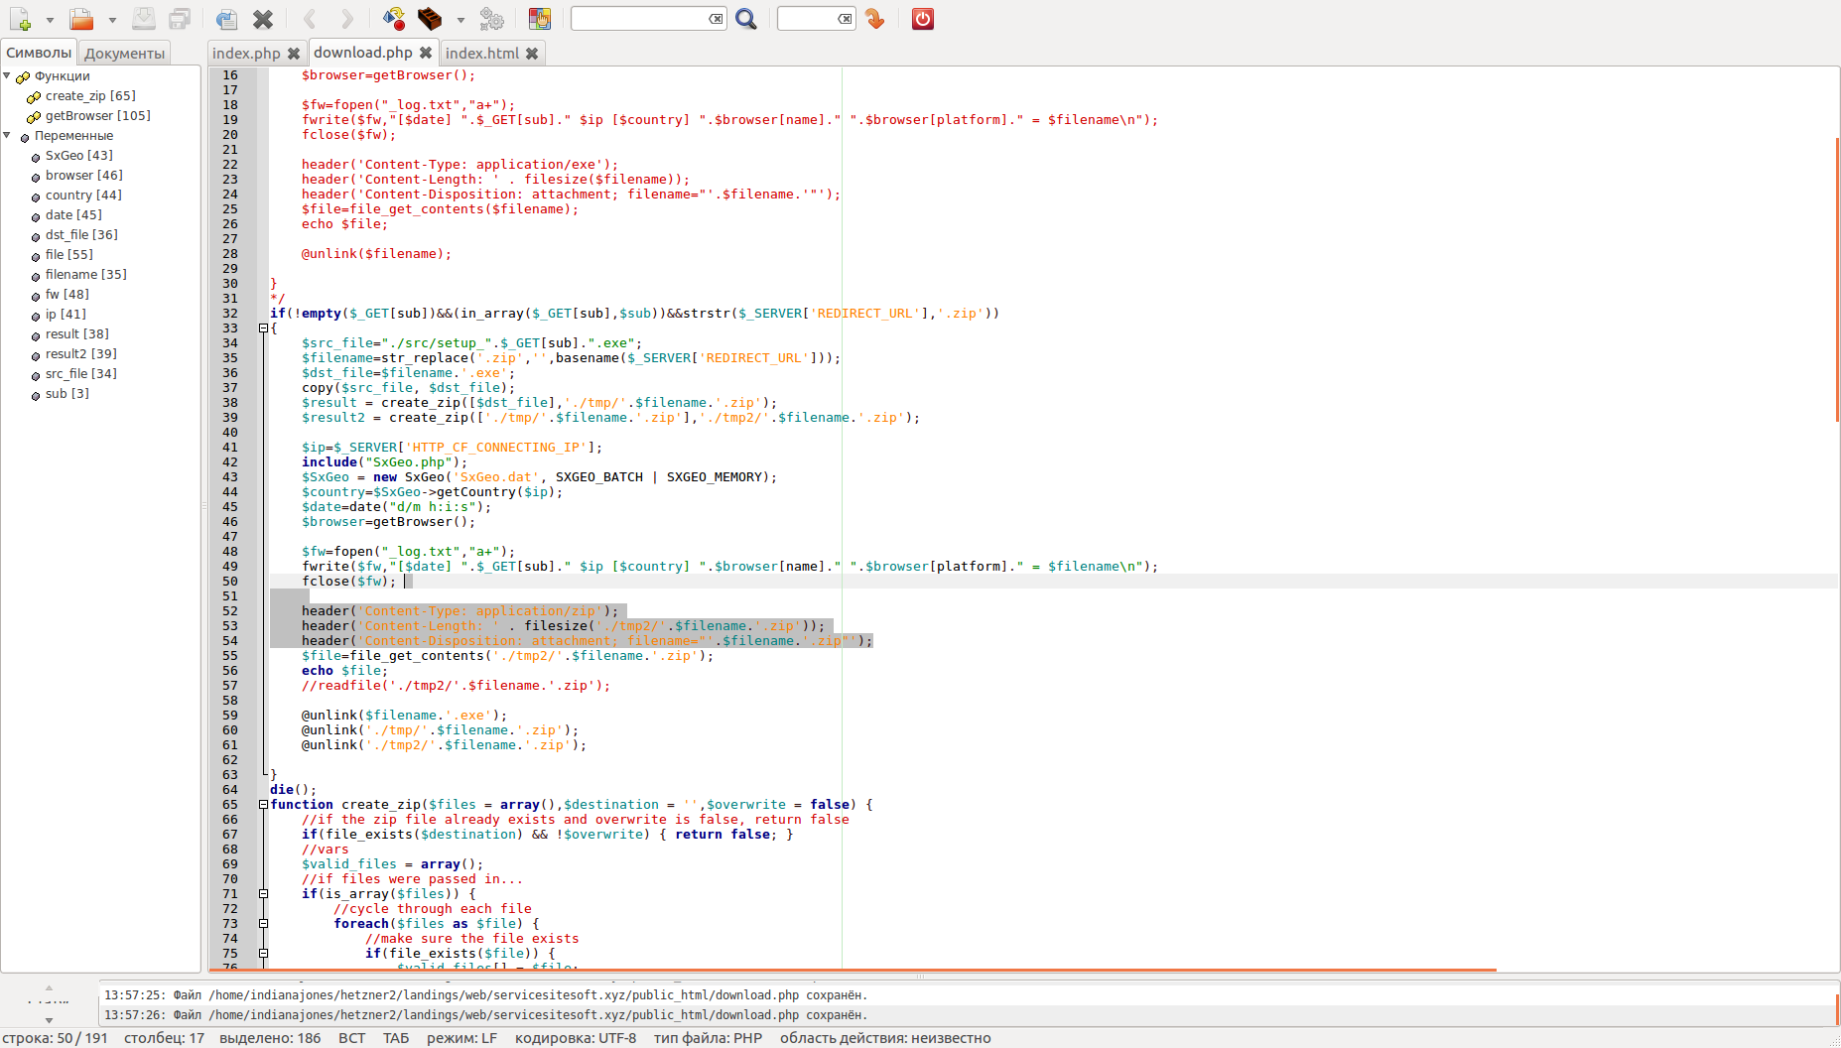Viewport: 1841px width, 1048px height.
Task: Select sub [3] variable
Action: pyautogui.click(x=67, y=394)
